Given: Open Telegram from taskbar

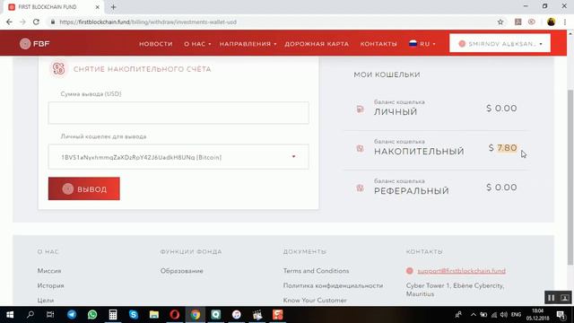Looking at the screenshot, I should pyautogui.click(x=72, y=315).
